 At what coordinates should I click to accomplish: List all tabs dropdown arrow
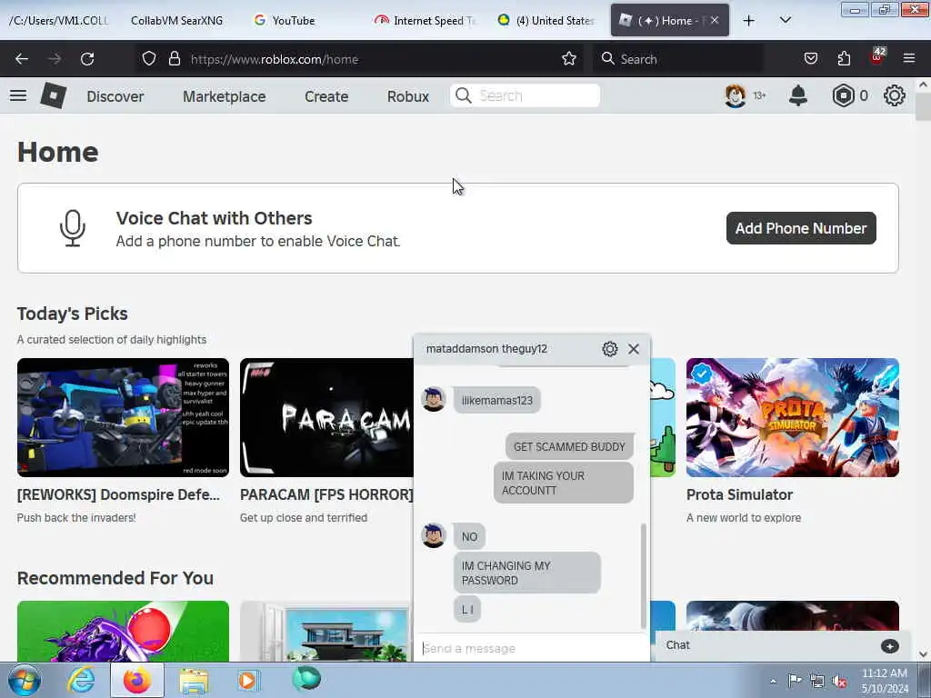(x=785, y=20)
